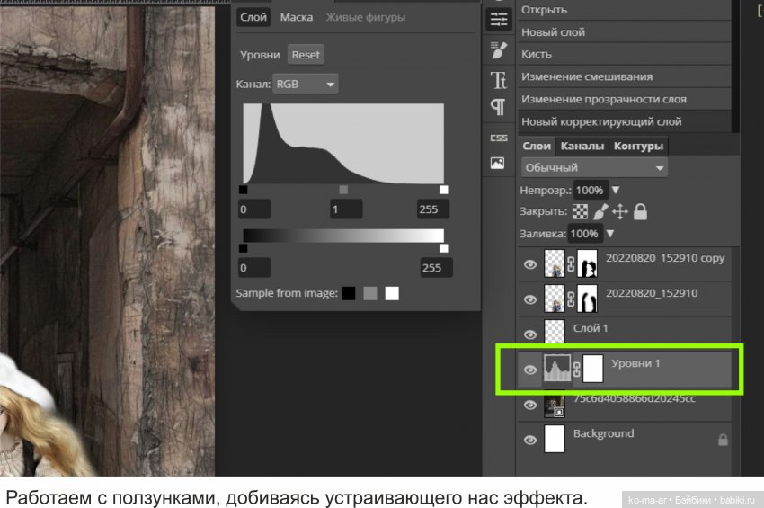Toggle visibility of Слой 1
Viewport: 764px width, 508px height.
pos(530,334)
